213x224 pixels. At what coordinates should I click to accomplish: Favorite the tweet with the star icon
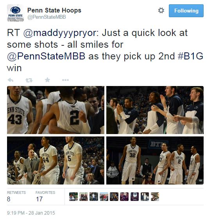[47, 80]
